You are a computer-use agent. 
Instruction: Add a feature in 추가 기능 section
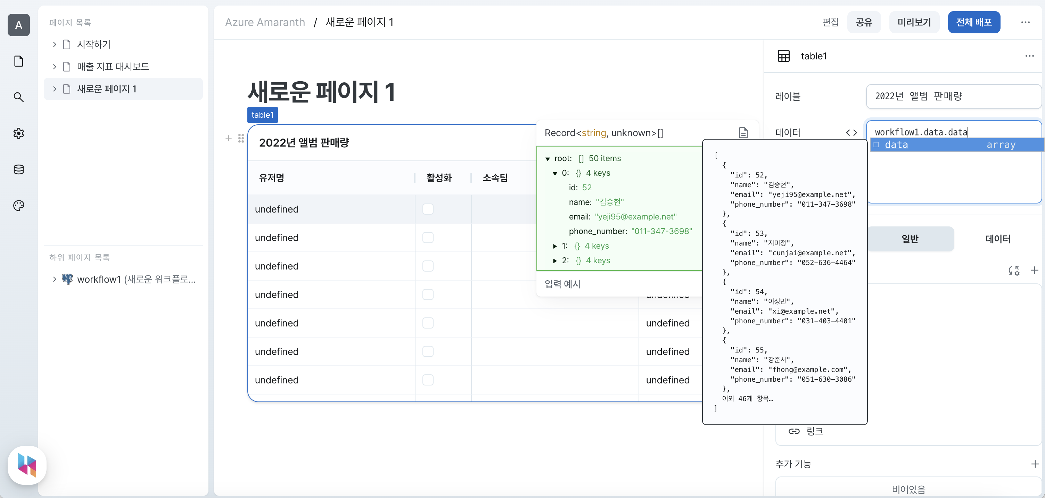[x=1035, y=464]
